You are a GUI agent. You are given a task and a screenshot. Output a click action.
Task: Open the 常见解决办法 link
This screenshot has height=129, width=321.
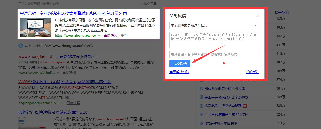(x=179, y=72)
